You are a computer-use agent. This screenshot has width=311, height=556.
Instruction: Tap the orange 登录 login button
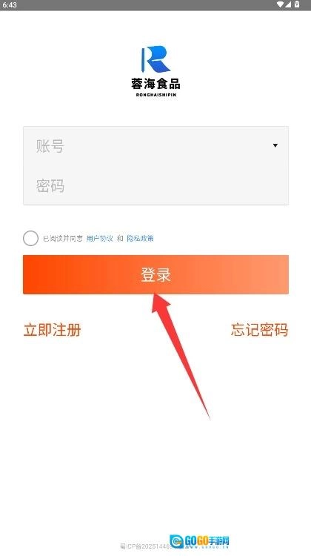click(155, 274)
